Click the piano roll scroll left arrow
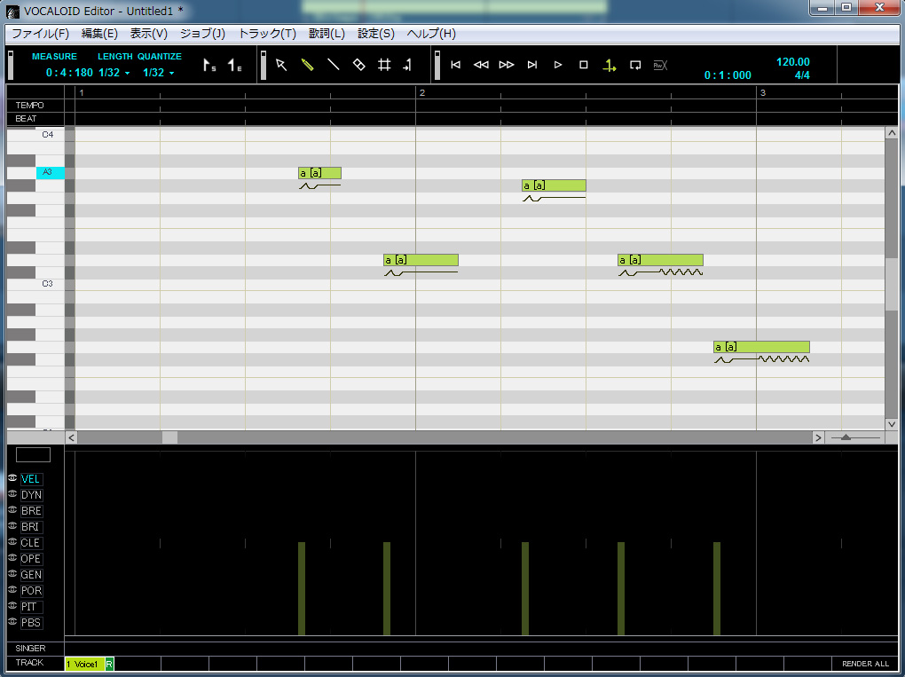This screenshot has height=677, width=905. [71, 437]
